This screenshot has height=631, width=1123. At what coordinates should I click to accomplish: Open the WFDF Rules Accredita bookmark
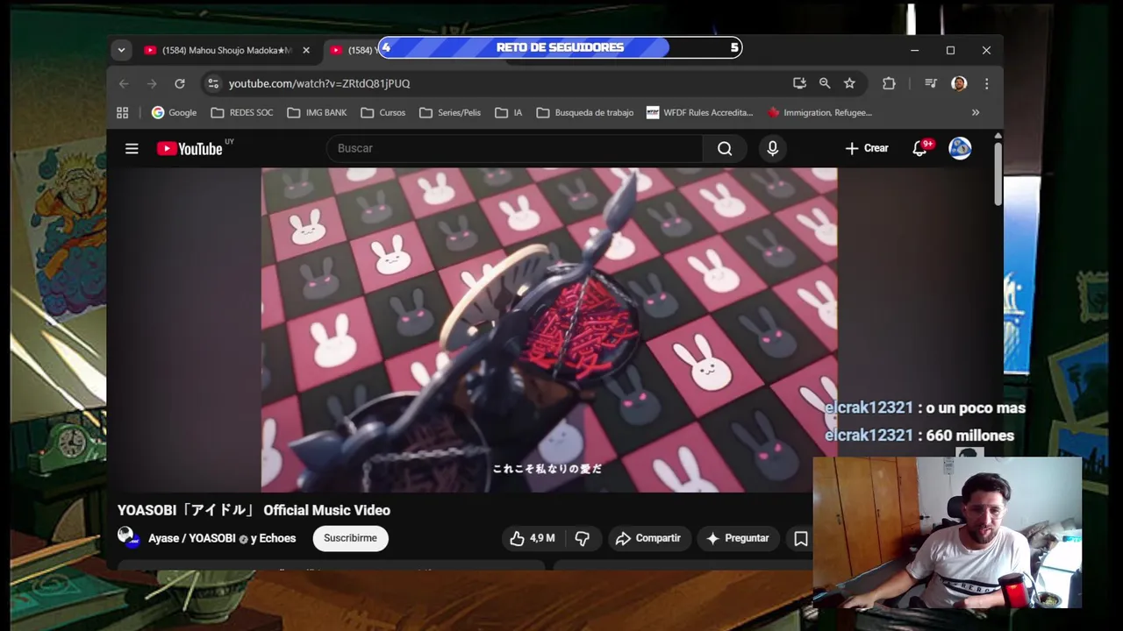pyautogui.click(x=699, y=112)
